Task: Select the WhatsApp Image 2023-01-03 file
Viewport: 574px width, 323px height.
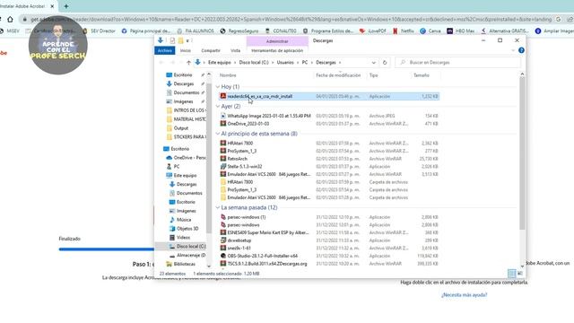Action: [x=269, y=116]
